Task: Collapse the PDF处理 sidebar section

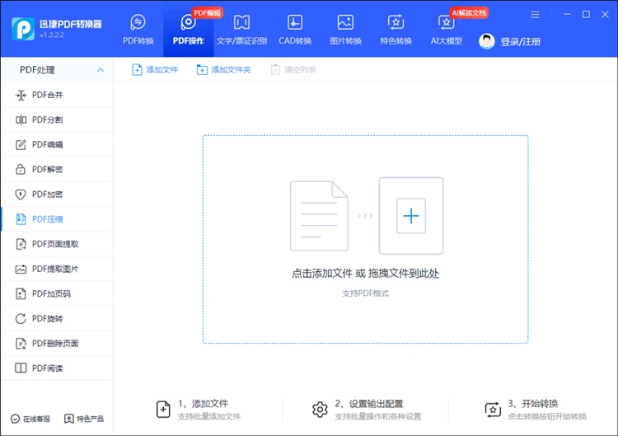Action: pos(101,70)
